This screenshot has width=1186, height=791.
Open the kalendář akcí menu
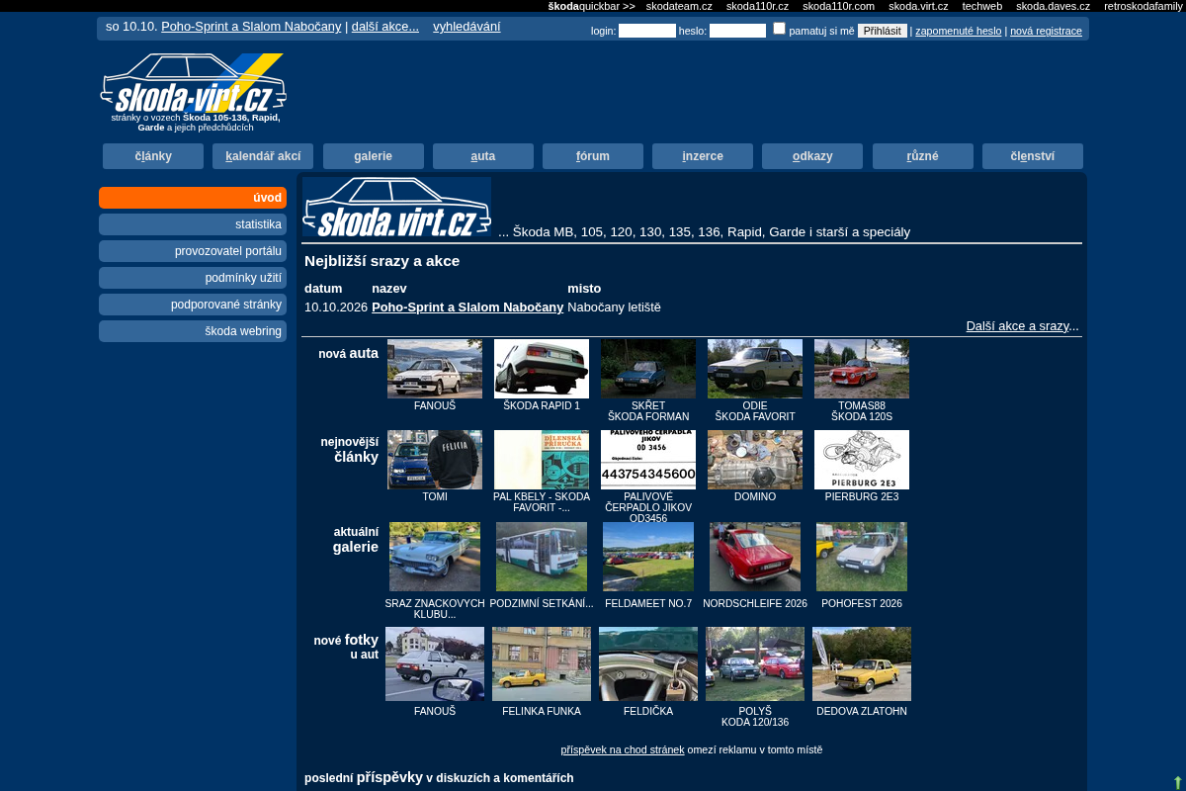click(263, 156)
